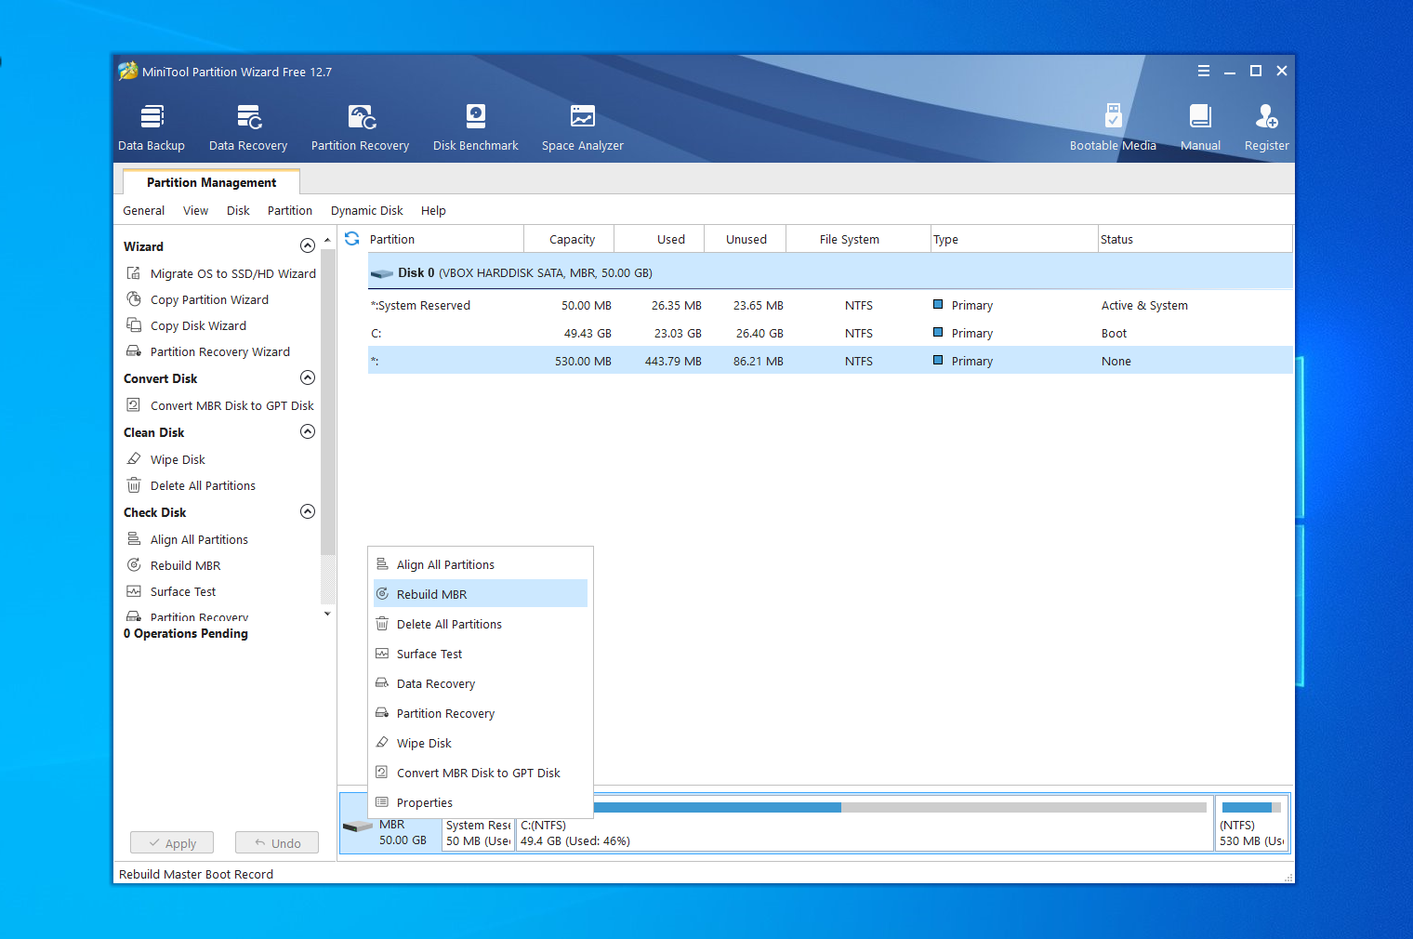The width and height of the screenshot is (1413, 939).
Task: Collapse the Check Disk section
Action: [x=308, y=511]
